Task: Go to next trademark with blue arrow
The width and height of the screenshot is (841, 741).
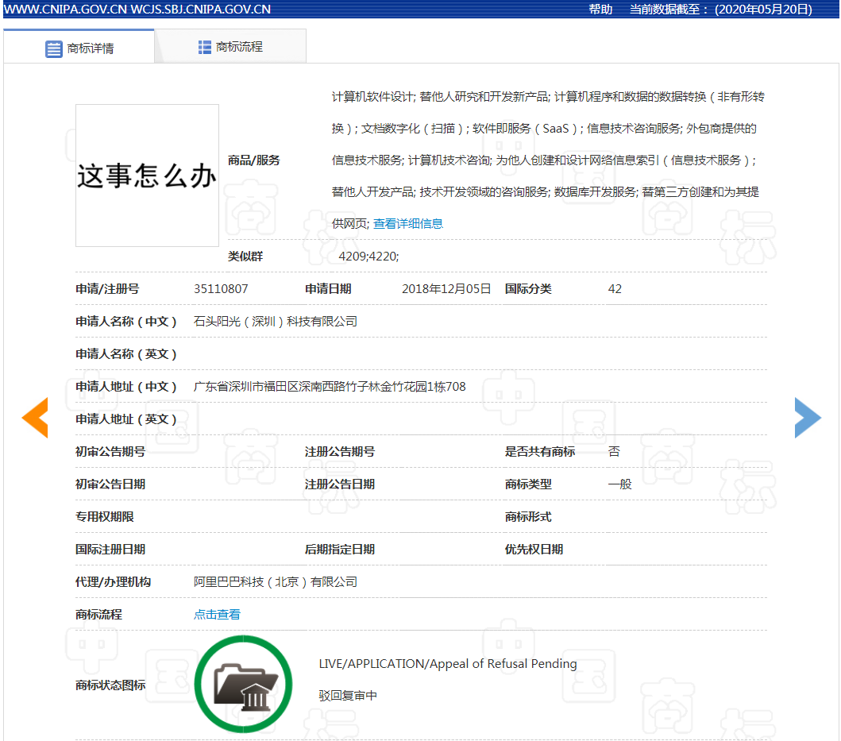Action: (x=808, y=418)
